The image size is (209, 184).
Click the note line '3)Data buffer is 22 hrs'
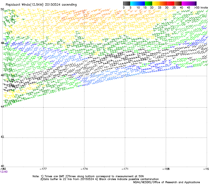pyautogui.click(x=99, y=179)
